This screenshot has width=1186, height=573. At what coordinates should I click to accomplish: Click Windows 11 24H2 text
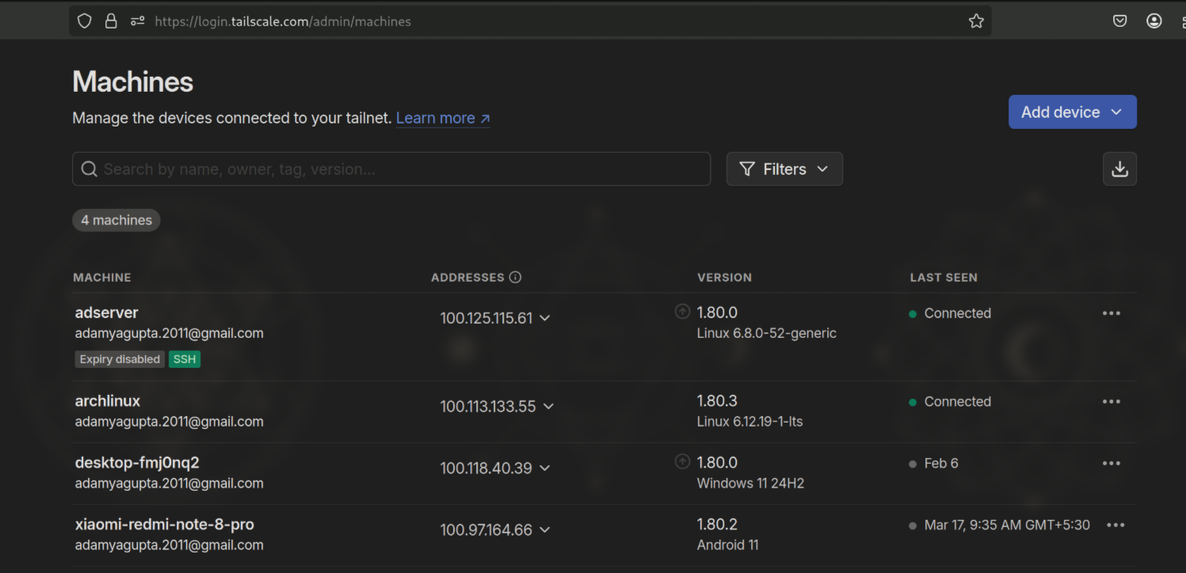click(750, 484)
